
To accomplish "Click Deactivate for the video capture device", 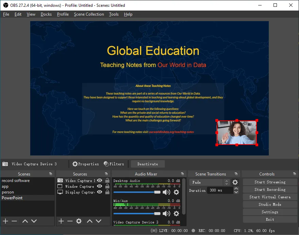I will pos(147,164).
